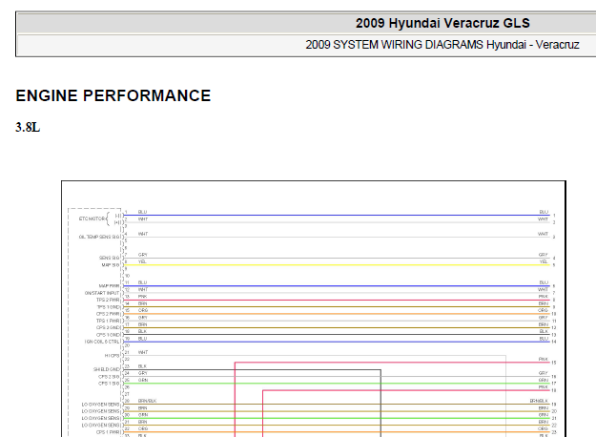Click the "TPS 1 PWR" pin label
Image resolution: width=596 pixels, height=437 pixels.
click(x=109, y=321)
